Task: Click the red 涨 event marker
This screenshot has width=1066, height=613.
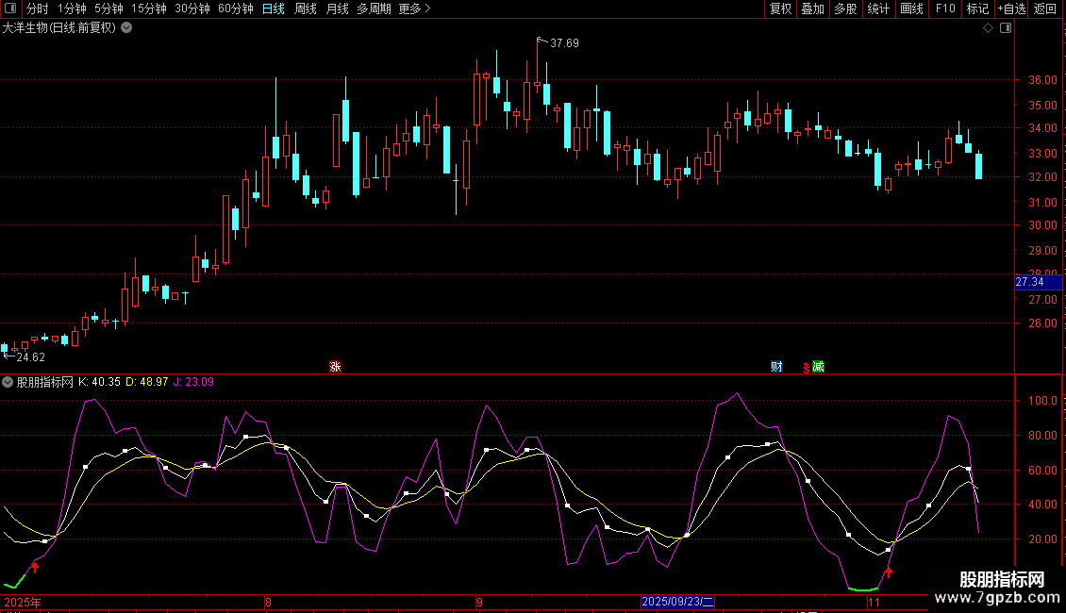Action: [335, 367]
